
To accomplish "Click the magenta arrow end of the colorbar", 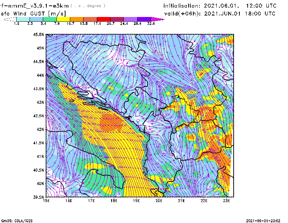I will (x=157, y=19).
